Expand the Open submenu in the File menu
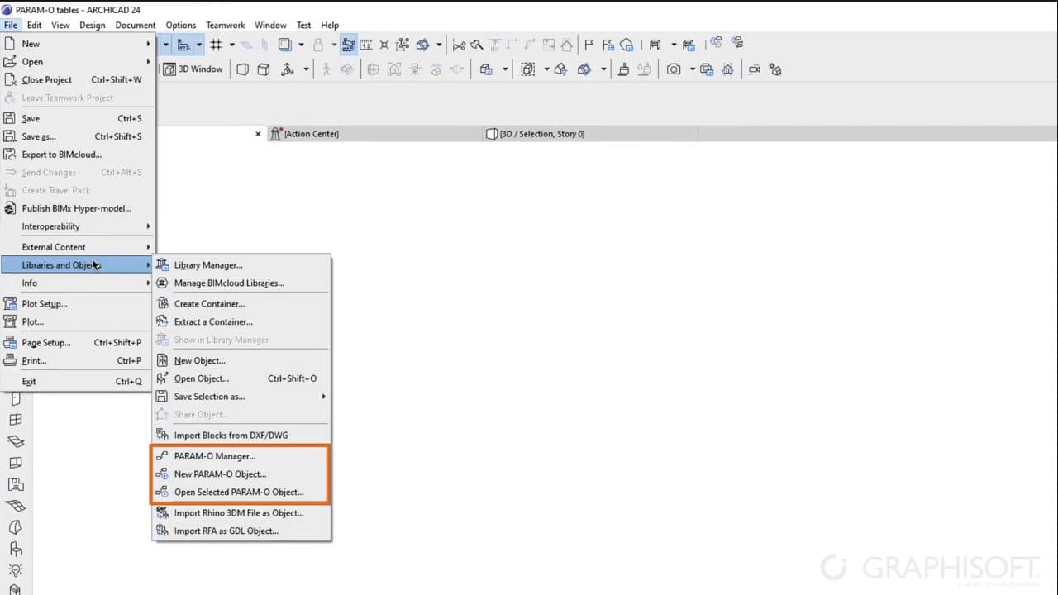The image size is (1058, 595). [x=78, y=62]
